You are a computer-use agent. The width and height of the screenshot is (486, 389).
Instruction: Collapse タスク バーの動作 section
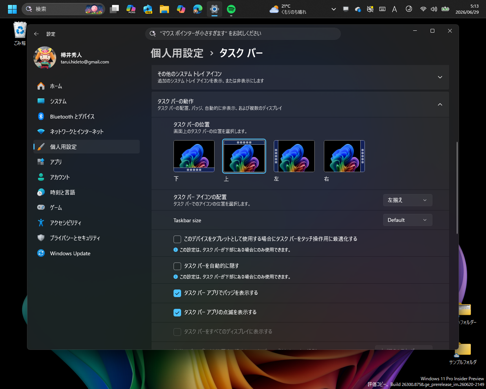click(x=300, y=104)
